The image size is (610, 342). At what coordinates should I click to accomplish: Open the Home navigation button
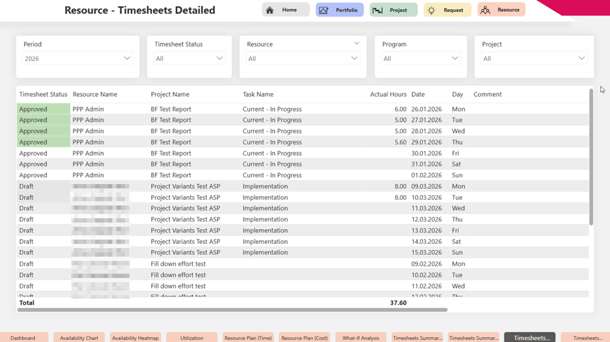tap(286, 10)
